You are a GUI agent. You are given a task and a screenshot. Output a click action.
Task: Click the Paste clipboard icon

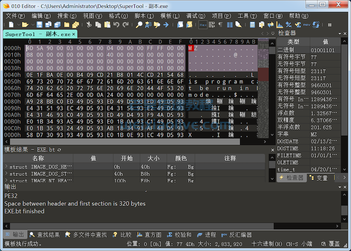107,25
